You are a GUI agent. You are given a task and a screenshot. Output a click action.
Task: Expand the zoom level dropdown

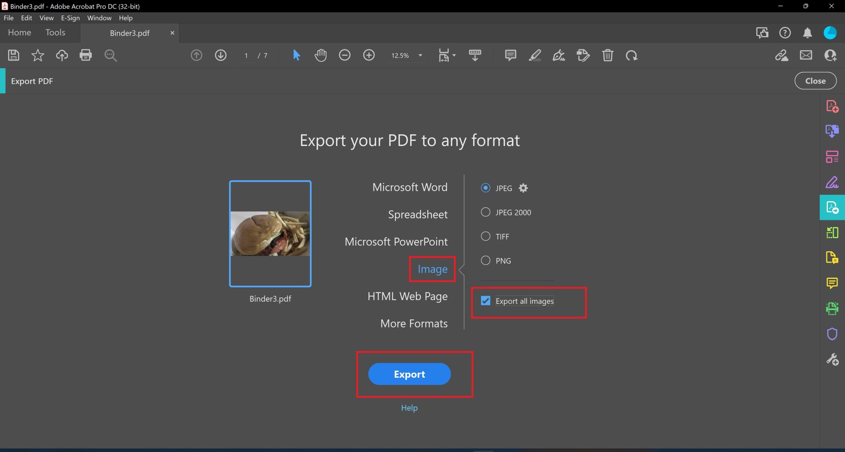(420, 55)
